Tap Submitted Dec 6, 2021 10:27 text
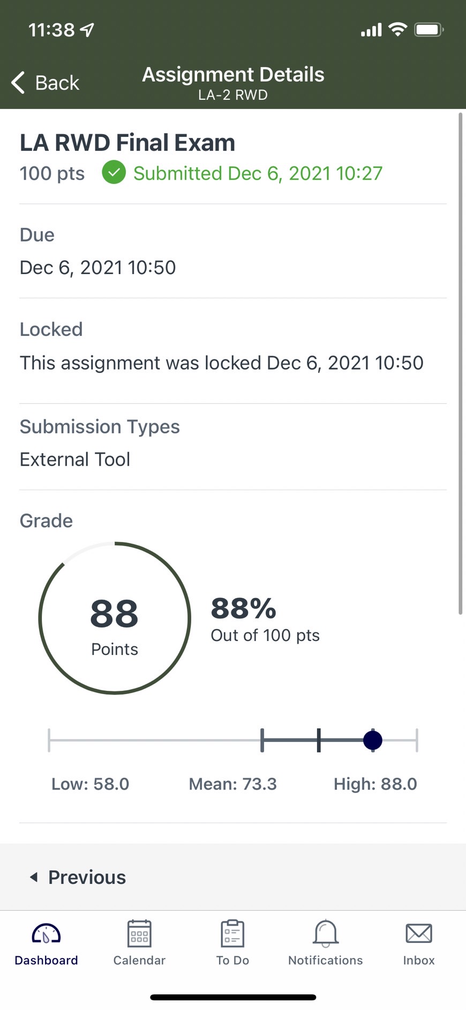Viewport: 466px width, 1010px height. (x=258, y=173)
